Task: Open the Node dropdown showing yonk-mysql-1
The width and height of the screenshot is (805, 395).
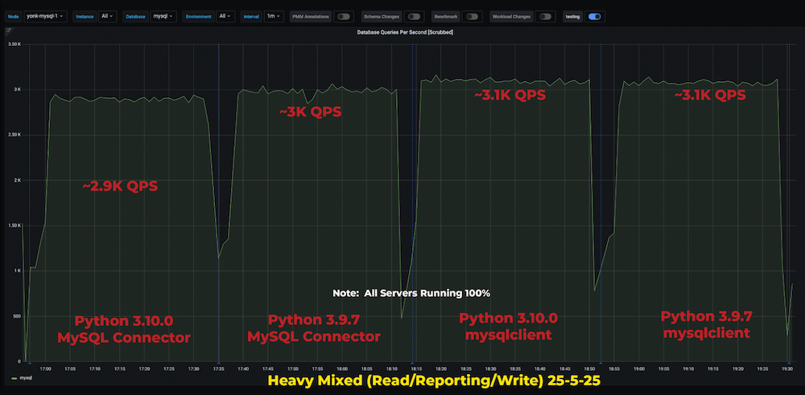Action: [x=46, y=16]
